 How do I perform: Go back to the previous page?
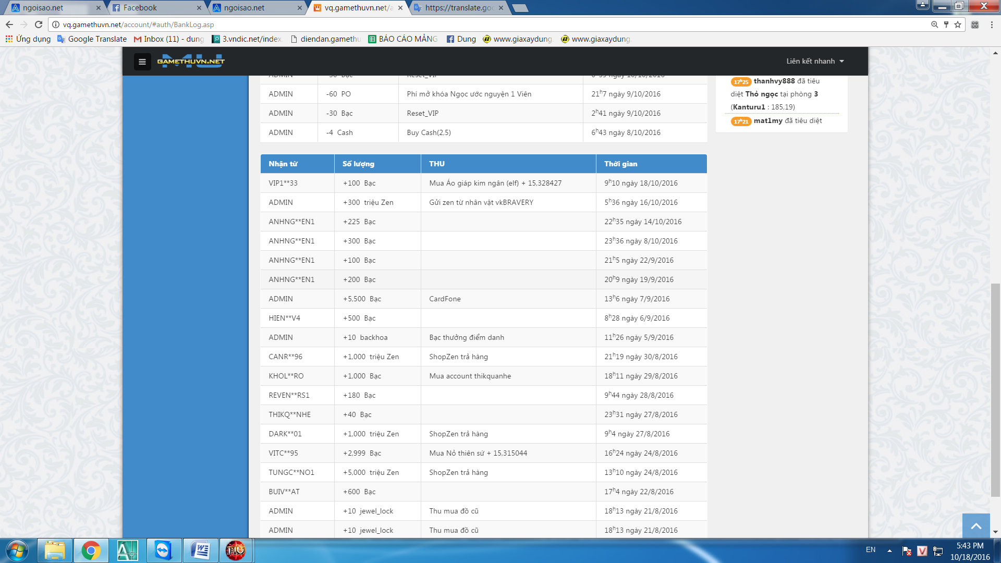(x=9, y=25)
